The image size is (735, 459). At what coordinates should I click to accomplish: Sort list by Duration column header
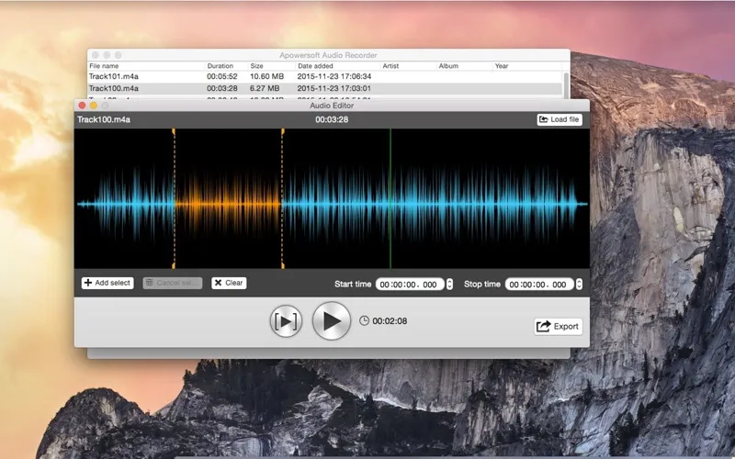[220, 66]
